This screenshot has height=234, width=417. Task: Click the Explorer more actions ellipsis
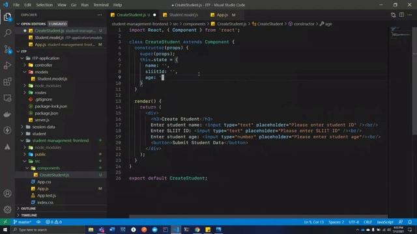click(100, 15)
